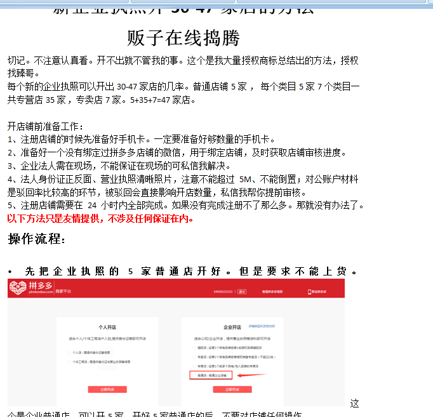The height and width of the screenshot is (417, 433).
Task: Click the phone icon beside 联系拼多多
Action: click(309, 291)
